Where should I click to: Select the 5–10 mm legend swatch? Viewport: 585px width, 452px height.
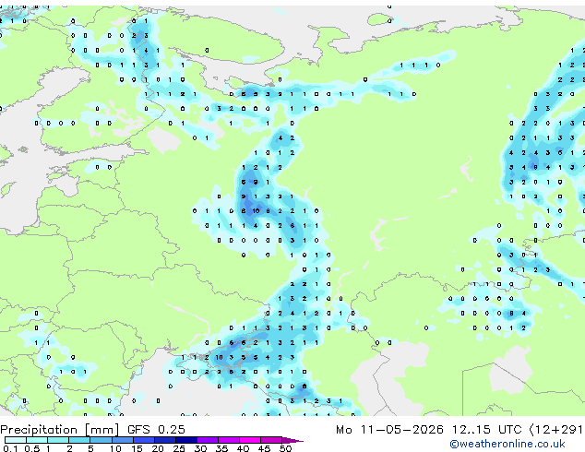point(101,440)
